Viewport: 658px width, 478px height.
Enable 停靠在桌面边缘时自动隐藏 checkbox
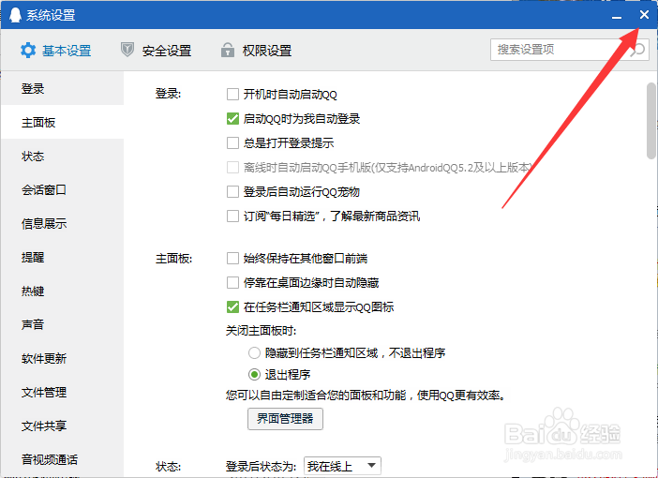point(232,282)
